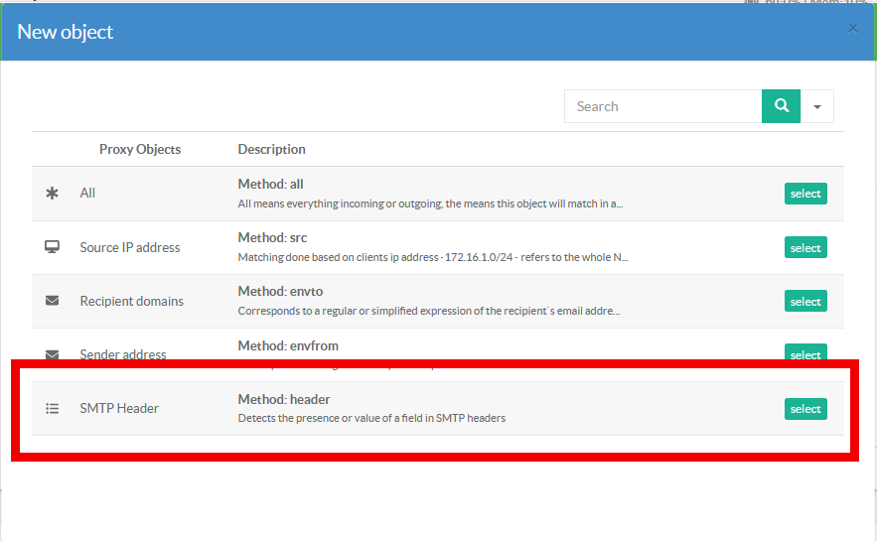The width and height of the screenshot is (877, 541).
Task: Click the Description column header
Action: (271, 149)
